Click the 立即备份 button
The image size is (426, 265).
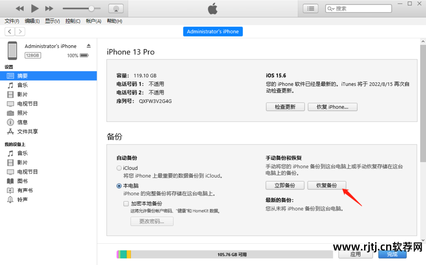coord(285,185)
